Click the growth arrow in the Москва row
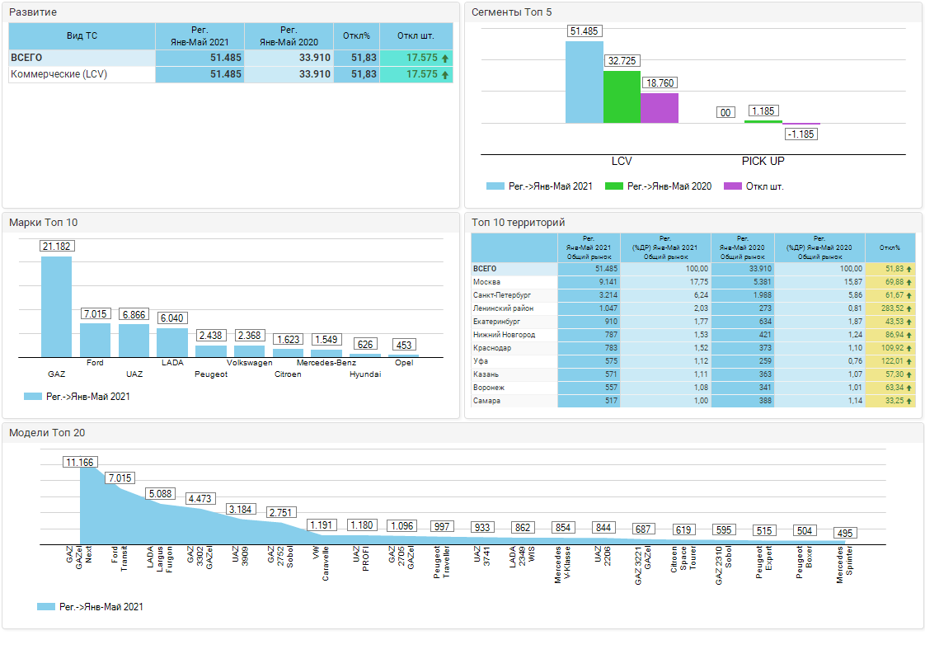Screen dimensions: 925x654 pyautogui.click(x=909, y=282)
